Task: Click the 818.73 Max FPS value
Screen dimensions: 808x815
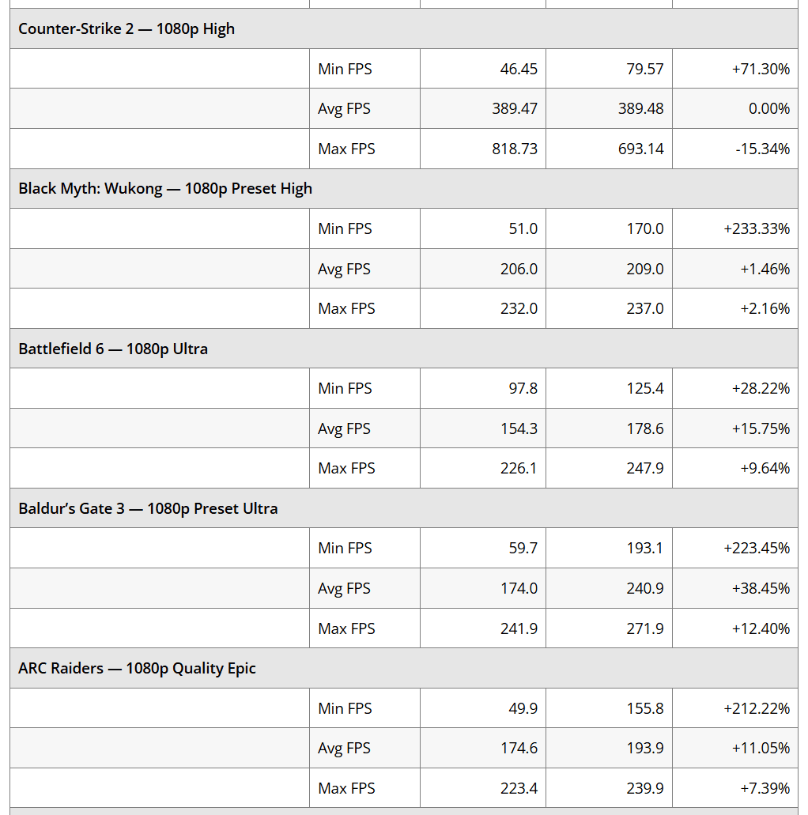Action: click(x=514, y=149)
